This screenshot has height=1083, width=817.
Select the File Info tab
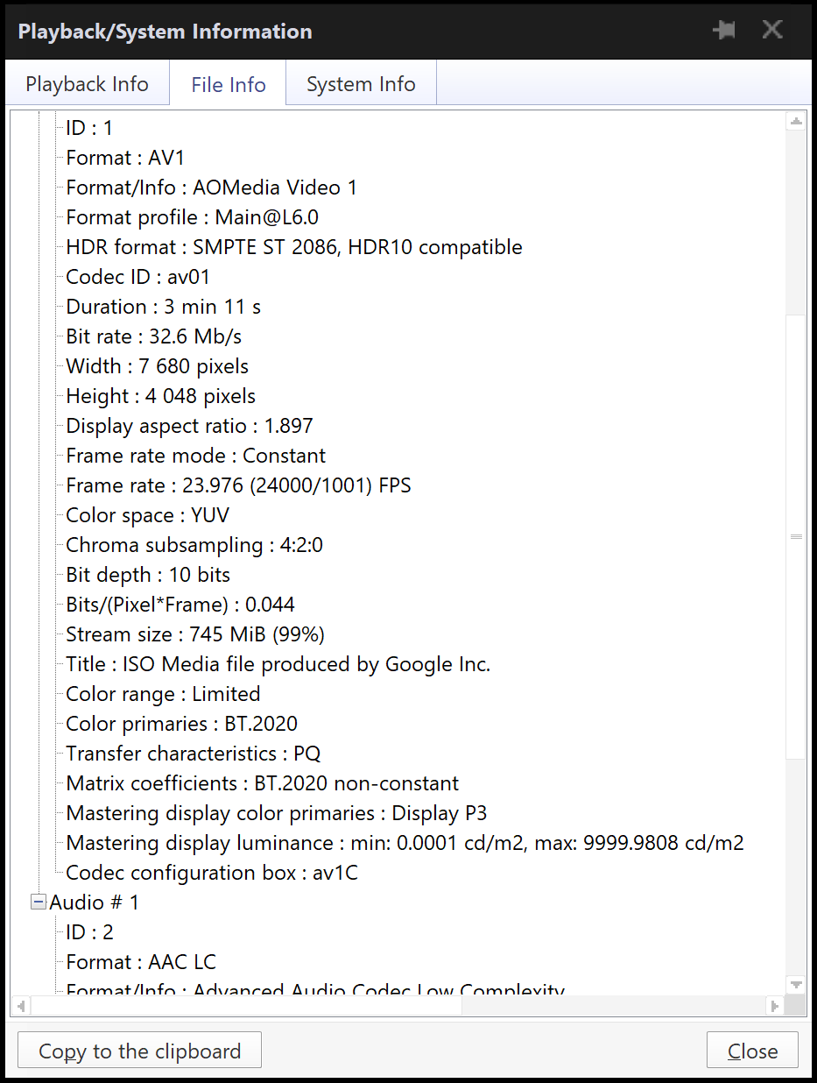click(x=228, y=85)
